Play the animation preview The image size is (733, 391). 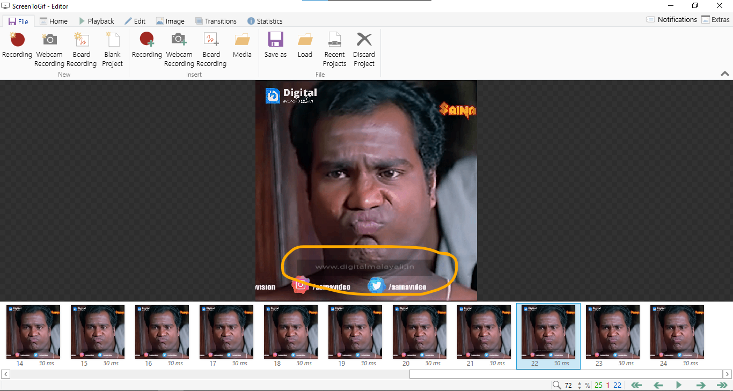tap(679, 385)
